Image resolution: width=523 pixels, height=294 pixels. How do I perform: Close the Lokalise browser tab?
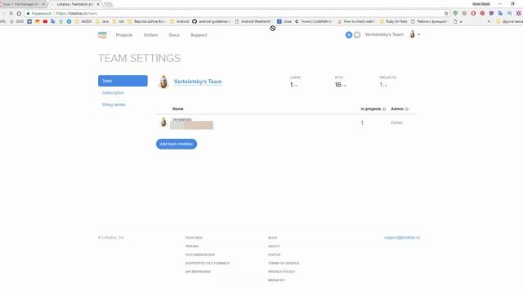coord(98,4)
